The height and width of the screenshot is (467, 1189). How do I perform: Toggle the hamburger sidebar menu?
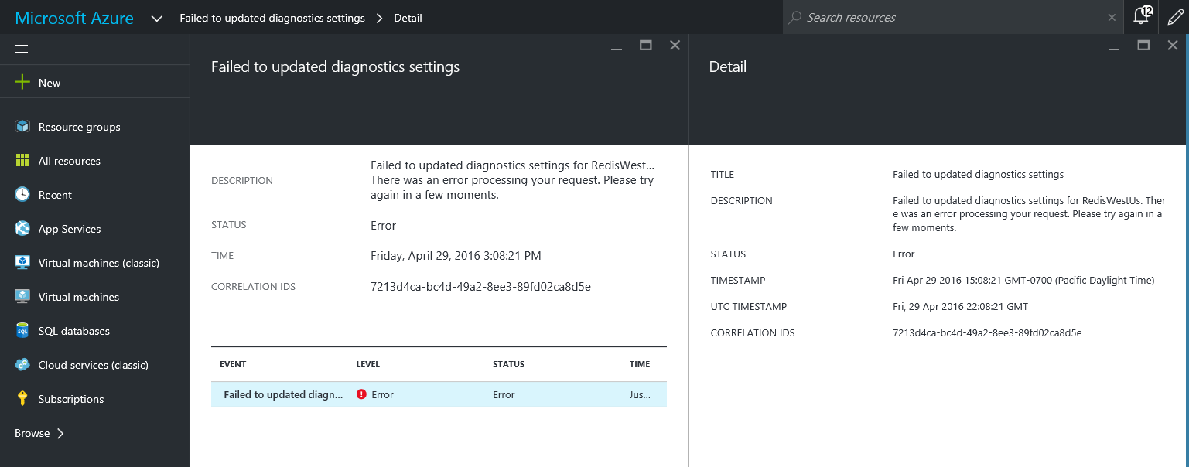point(22,49)
